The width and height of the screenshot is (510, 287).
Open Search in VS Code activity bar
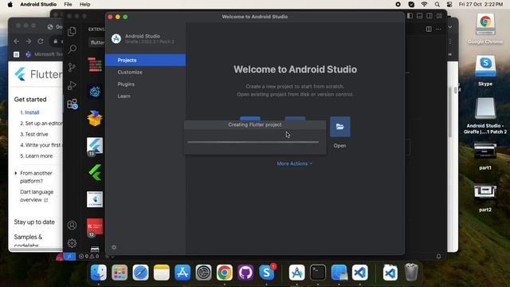[72, 49]
